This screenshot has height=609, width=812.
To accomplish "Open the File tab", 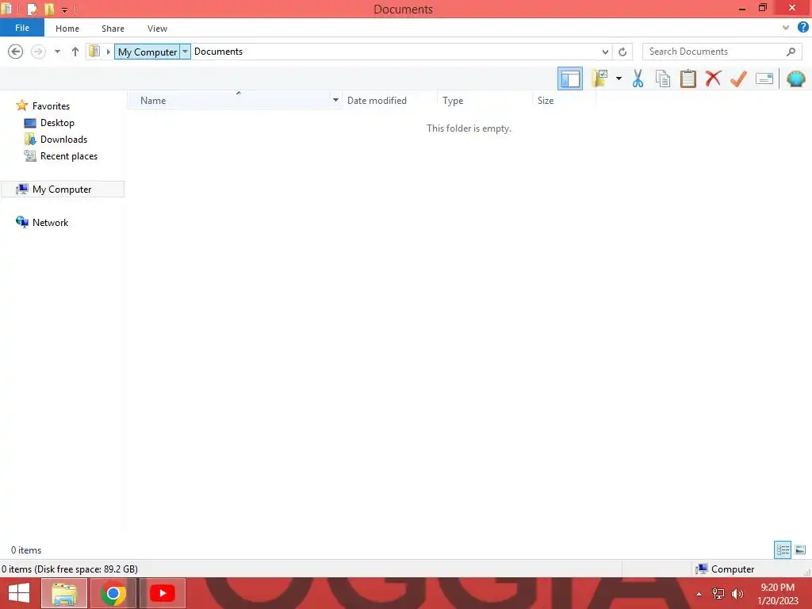I will [21, 28].
